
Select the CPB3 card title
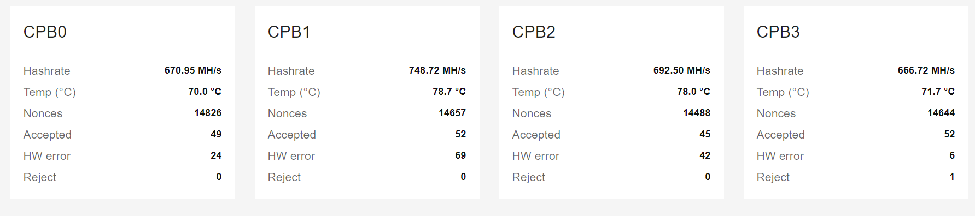(x=778, y=32)
